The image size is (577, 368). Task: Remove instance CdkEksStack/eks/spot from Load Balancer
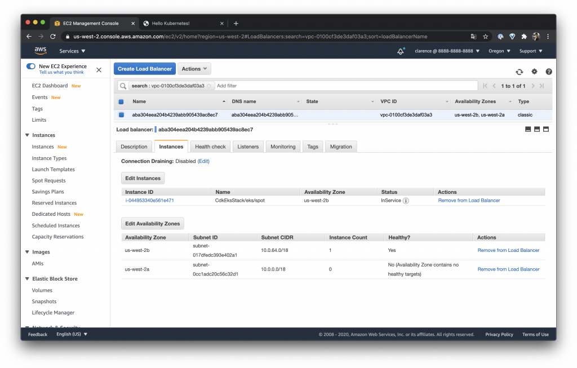click(x=469, y=201)
